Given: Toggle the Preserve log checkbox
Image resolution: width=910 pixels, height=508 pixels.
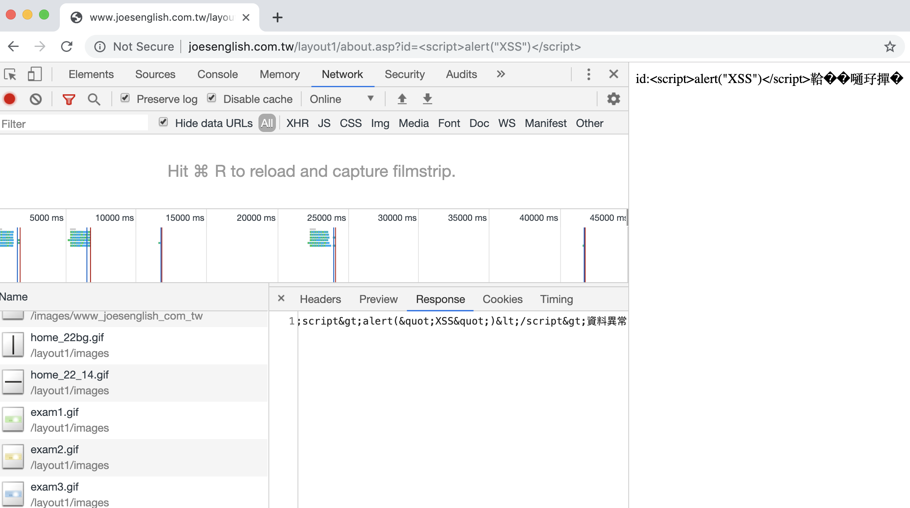Looking at the screenshot, I should tap(125, 98).
